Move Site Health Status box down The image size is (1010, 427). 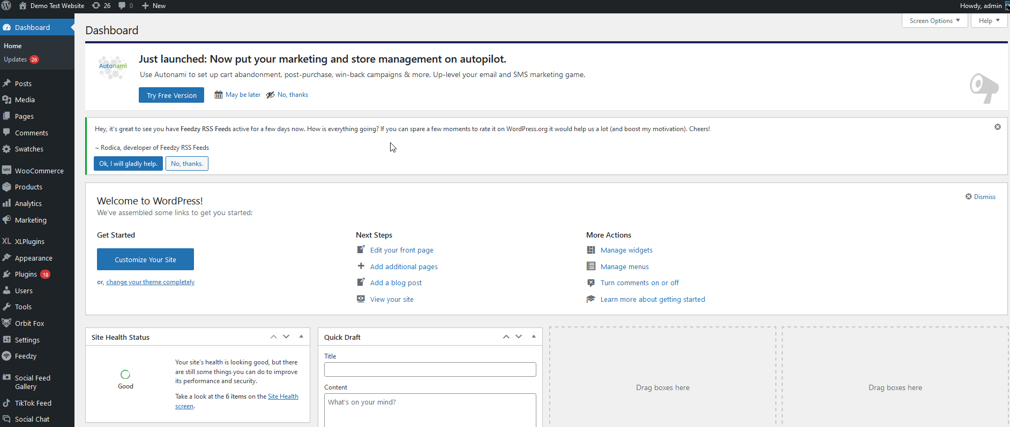286,337
